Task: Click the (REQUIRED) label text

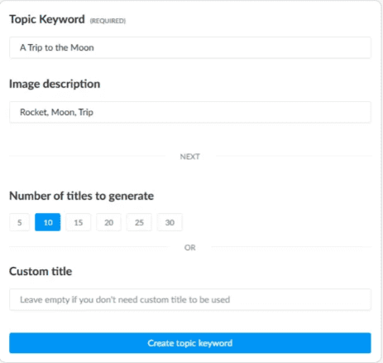Action: click(108, 21)
